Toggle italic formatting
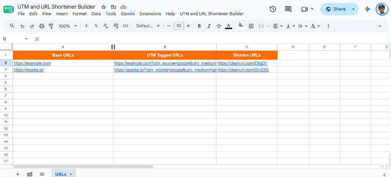 click(x=209, y=26)
